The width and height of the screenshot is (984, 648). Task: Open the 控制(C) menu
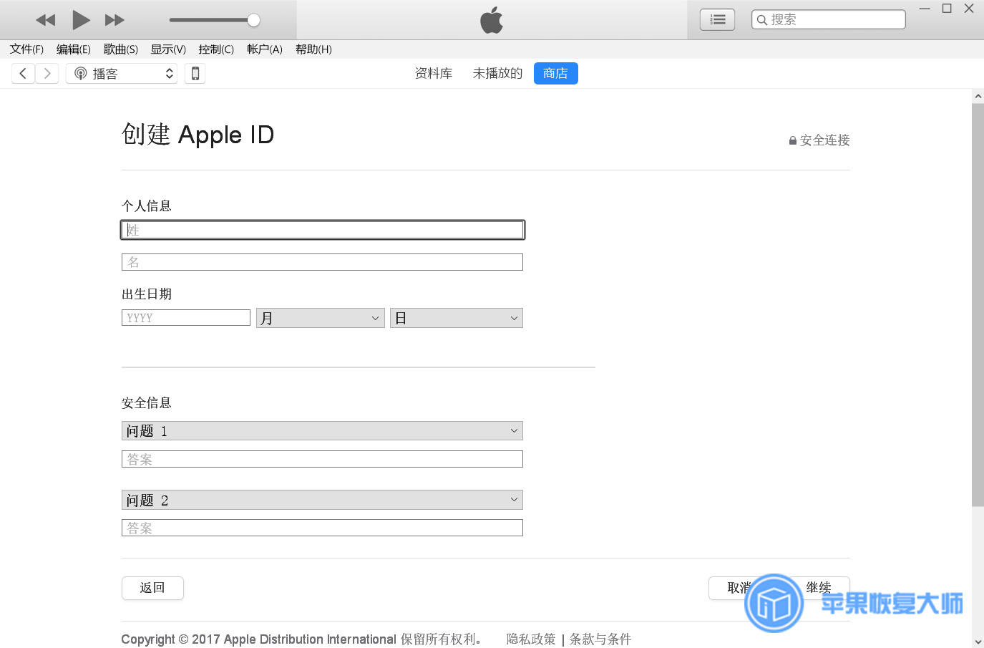(x=216, y=49)
